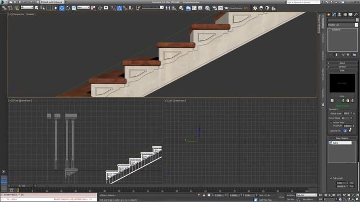Open the Named Selection Sets dropdown
360x202 pixels.
(152, 7)
